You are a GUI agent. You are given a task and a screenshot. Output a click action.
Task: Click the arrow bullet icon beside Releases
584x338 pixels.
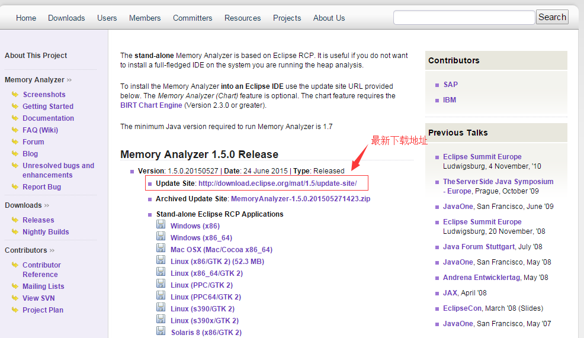point(15,220)
